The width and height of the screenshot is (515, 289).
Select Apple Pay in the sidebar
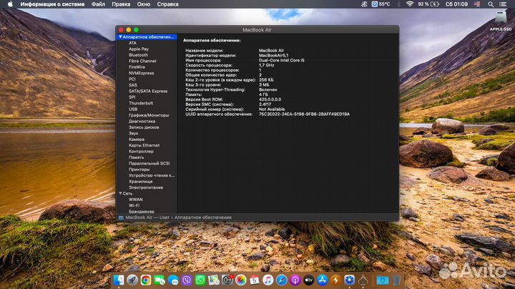(x=139, y=49)
